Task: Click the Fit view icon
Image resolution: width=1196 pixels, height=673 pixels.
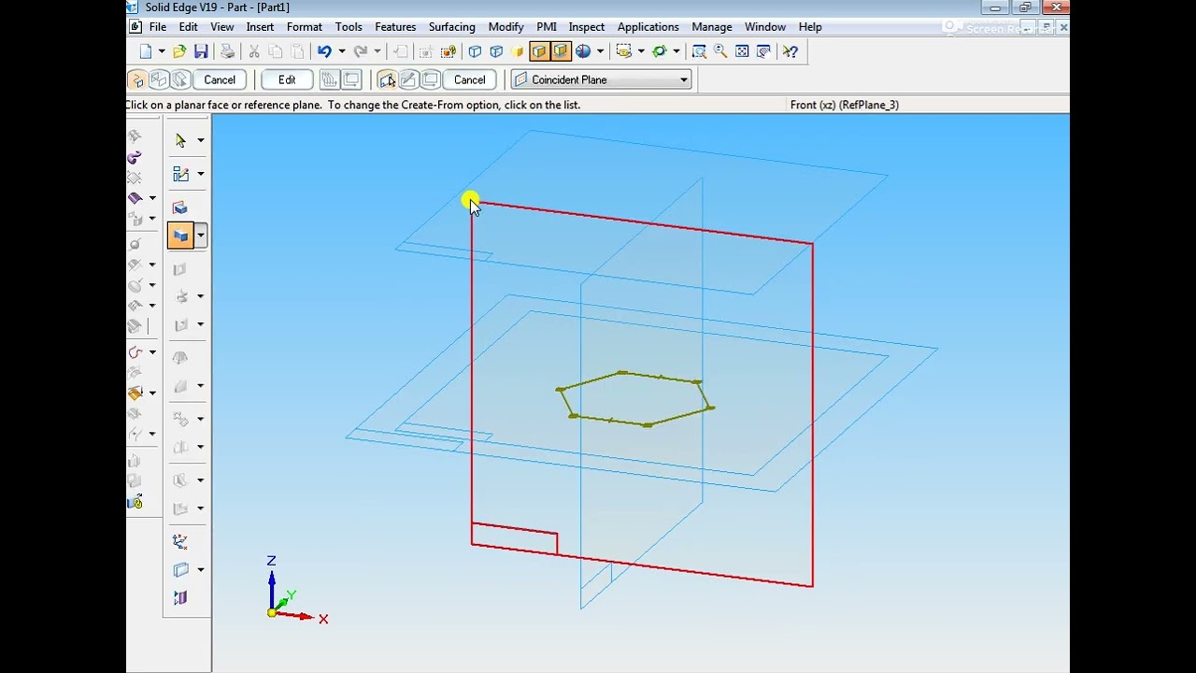Action: click(742, 51)
